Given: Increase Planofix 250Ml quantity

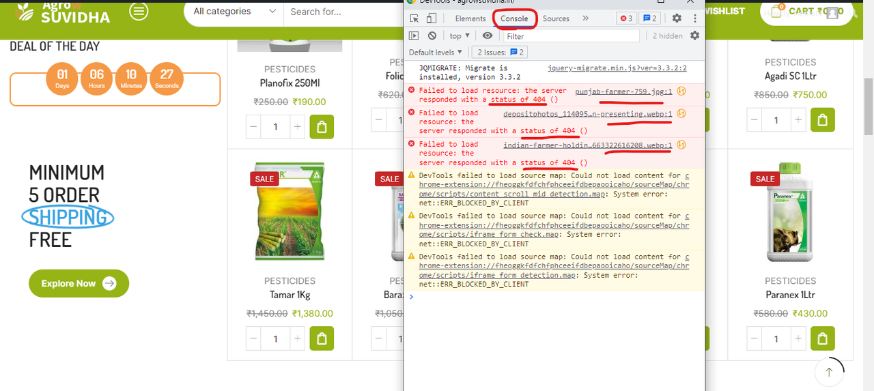Looking at the screenshot, I should [x=297, y=127].
